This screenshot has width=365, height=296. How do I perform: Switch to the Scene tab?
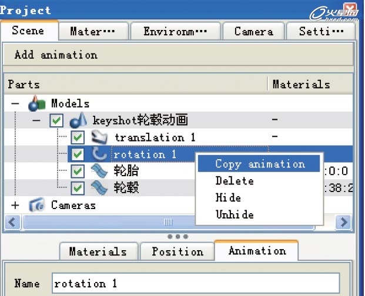[28, 31]
